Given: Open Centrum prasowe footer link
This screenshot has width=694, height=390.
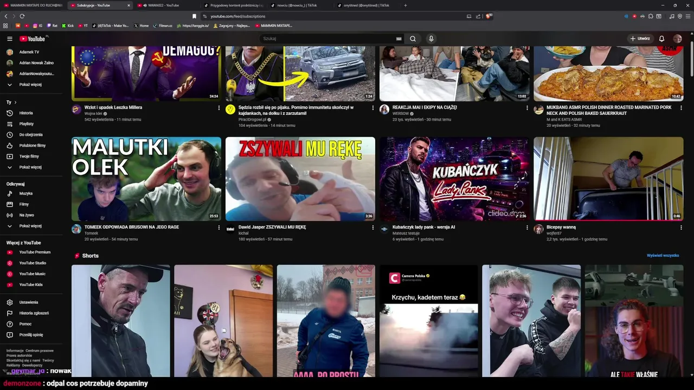Looking at the screenshot, I should point(40,350).
